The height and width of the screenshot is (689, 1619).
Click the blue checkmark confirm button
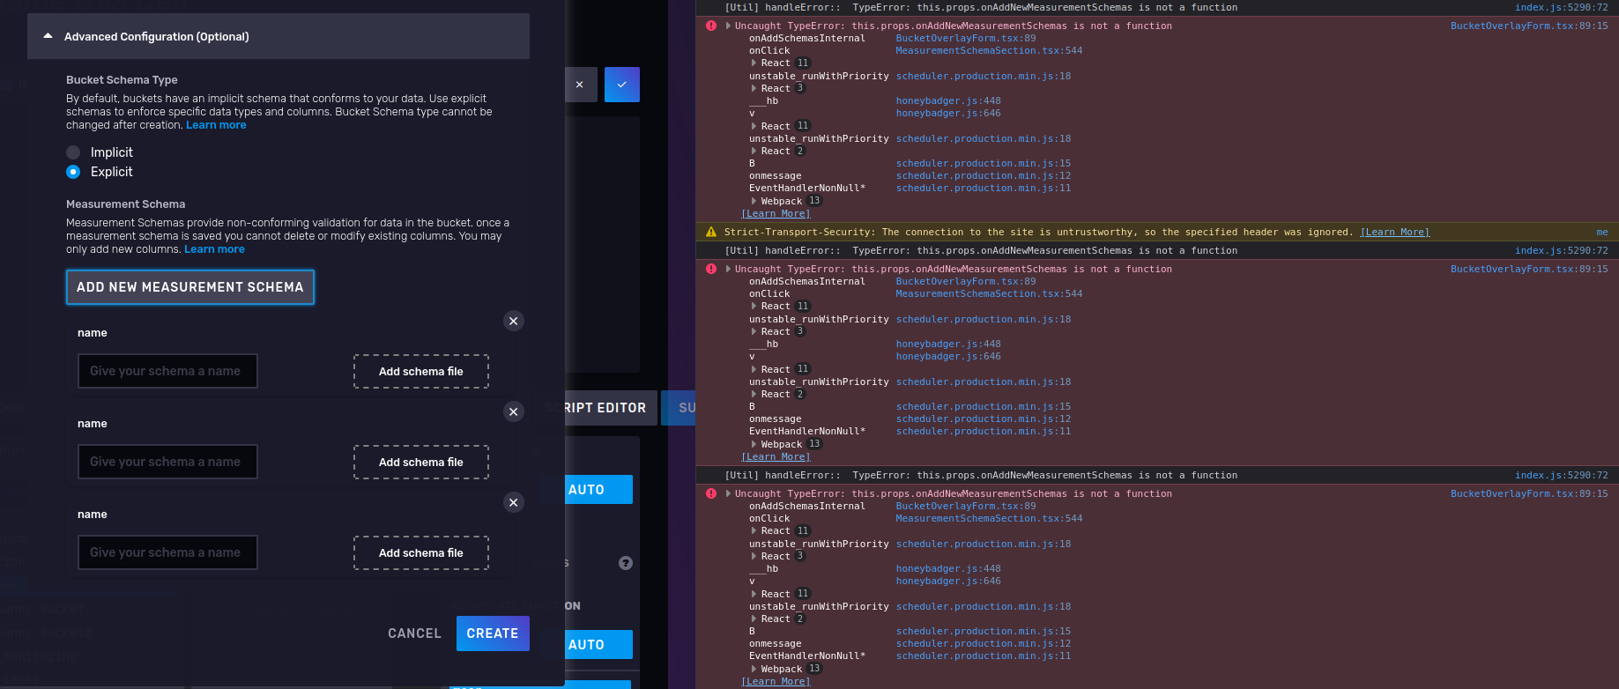click(622, 85)
